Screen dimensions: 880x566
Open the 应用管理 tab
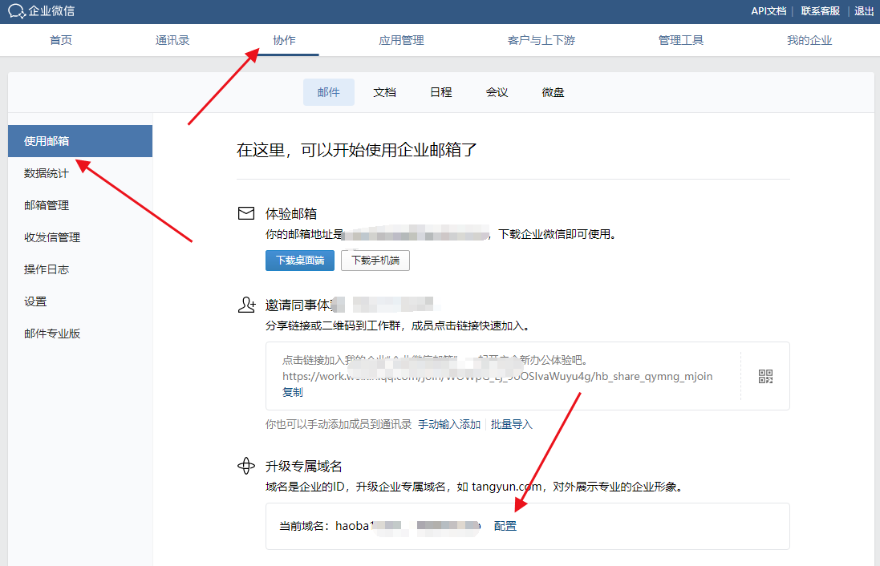click(400, 39)
